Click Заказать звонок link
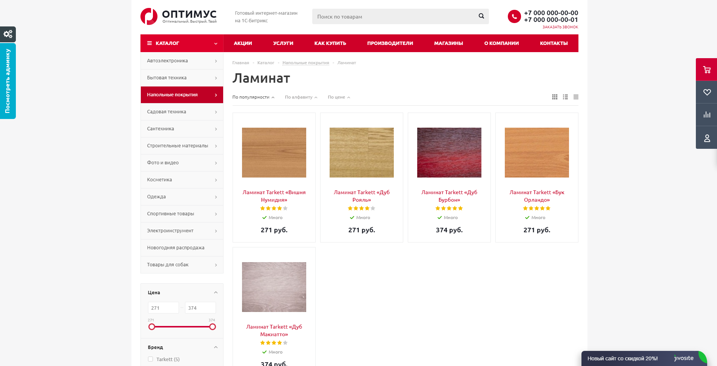Screen dimensions: 717x366 560,27
